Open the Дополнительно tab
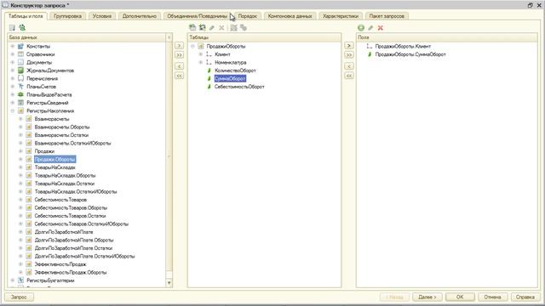Screen dimensions: 545x306 pyautogui.click(x=140, y=16)
